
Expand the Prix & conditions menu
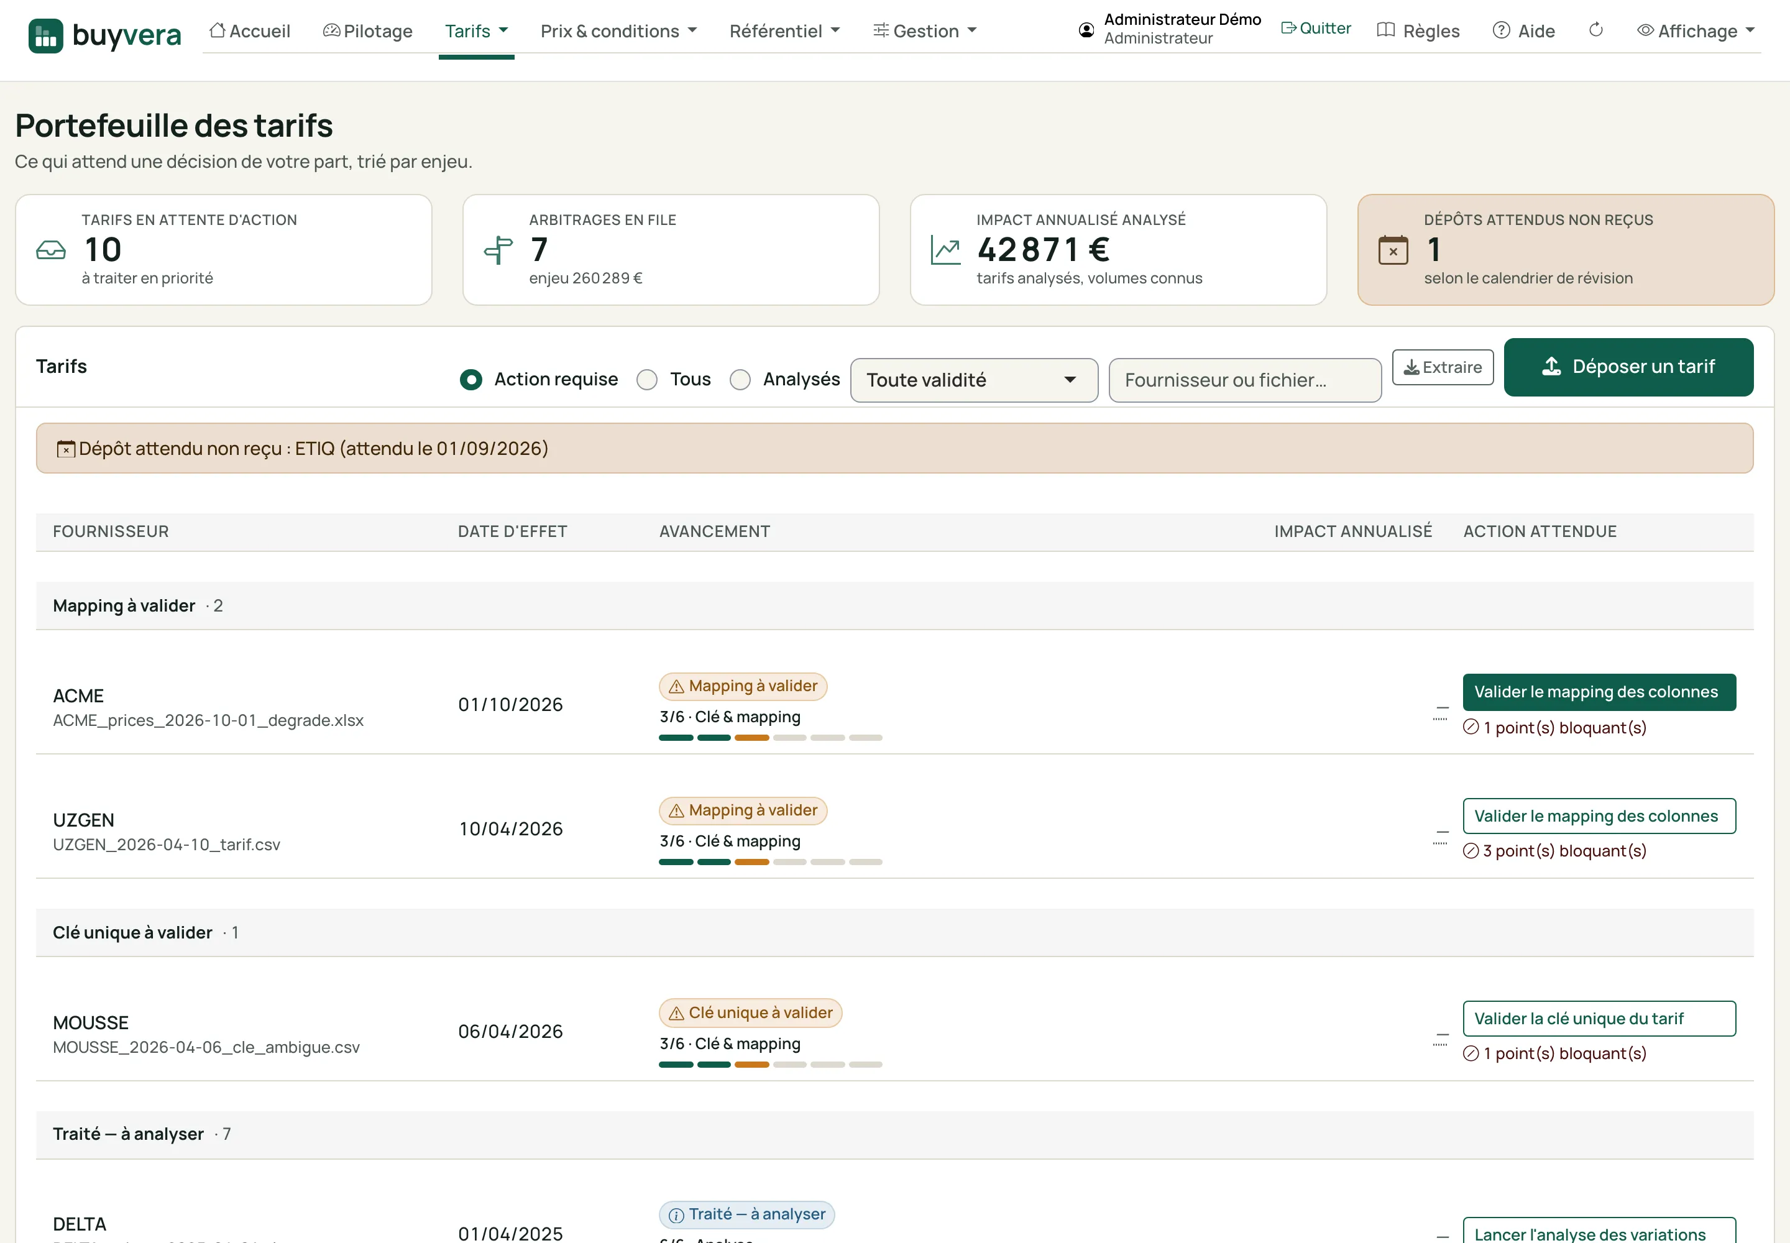(618, 31)
